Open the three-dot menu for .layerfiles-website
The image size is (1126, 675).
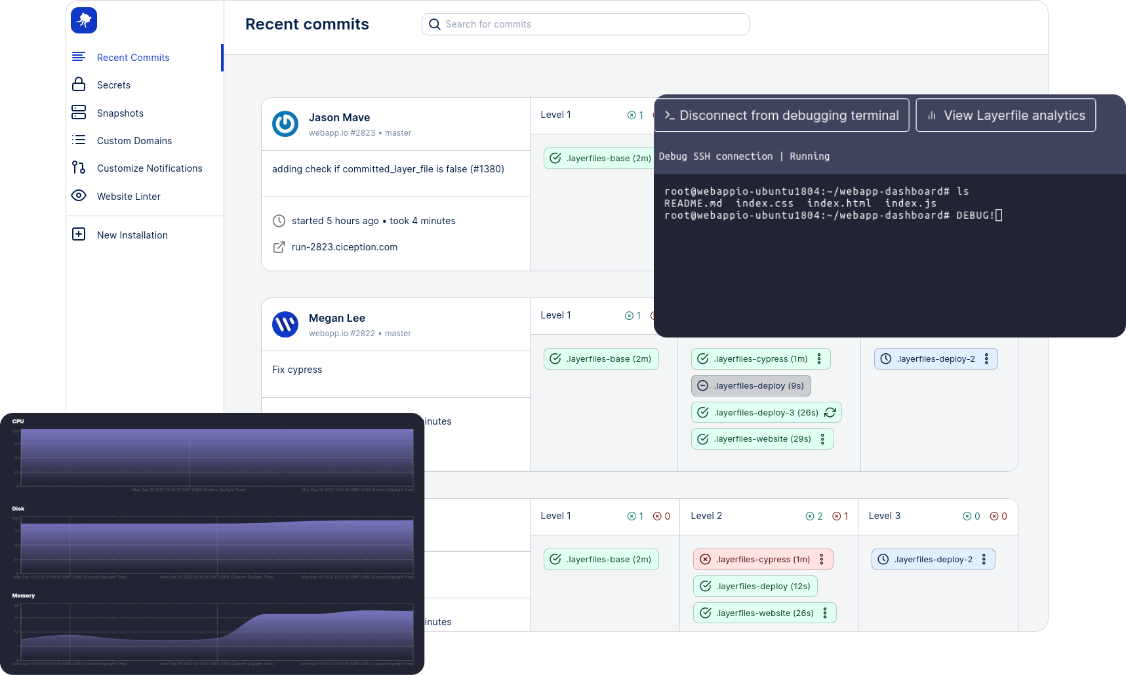[x=823, y=438]
